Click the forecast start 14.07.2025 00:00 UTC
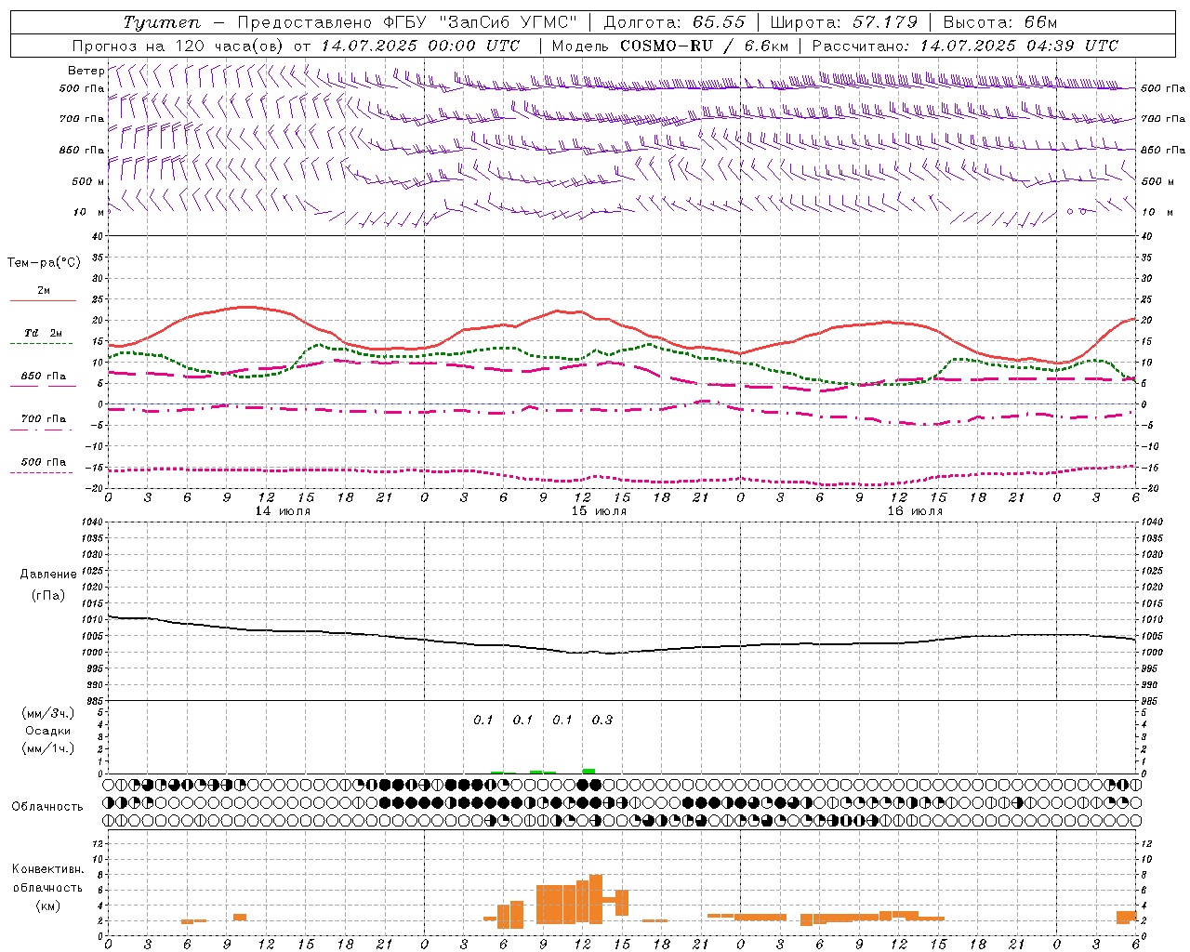 (420, 46)
